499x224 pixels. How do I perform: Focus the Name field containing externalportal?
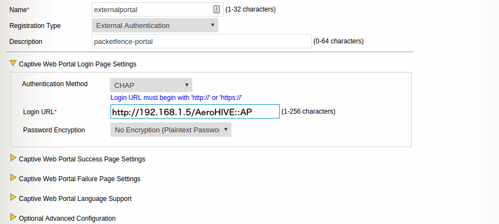(152, 9)
